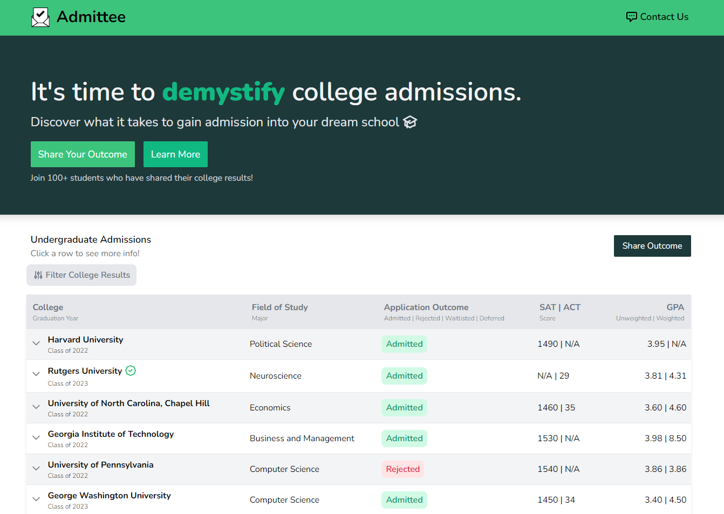
Task: Open Filter College Results
Action: coord(81,275)
